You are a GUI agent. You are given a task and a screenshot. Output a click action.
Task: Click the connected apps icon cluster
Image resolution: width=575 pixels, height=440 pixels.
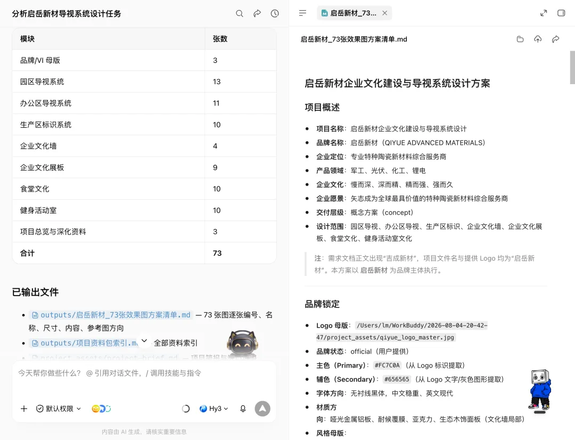[101, 409]
